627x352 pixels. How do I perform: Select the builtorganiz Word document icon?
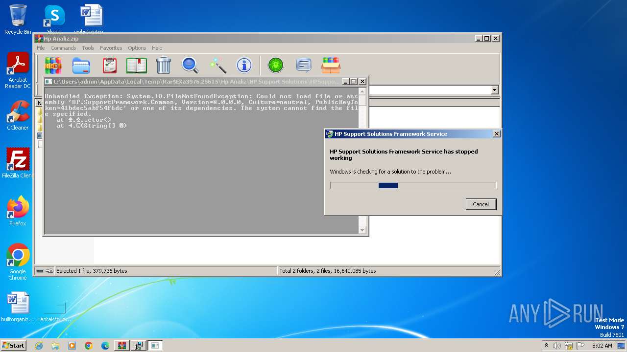(x=18, y=307)
